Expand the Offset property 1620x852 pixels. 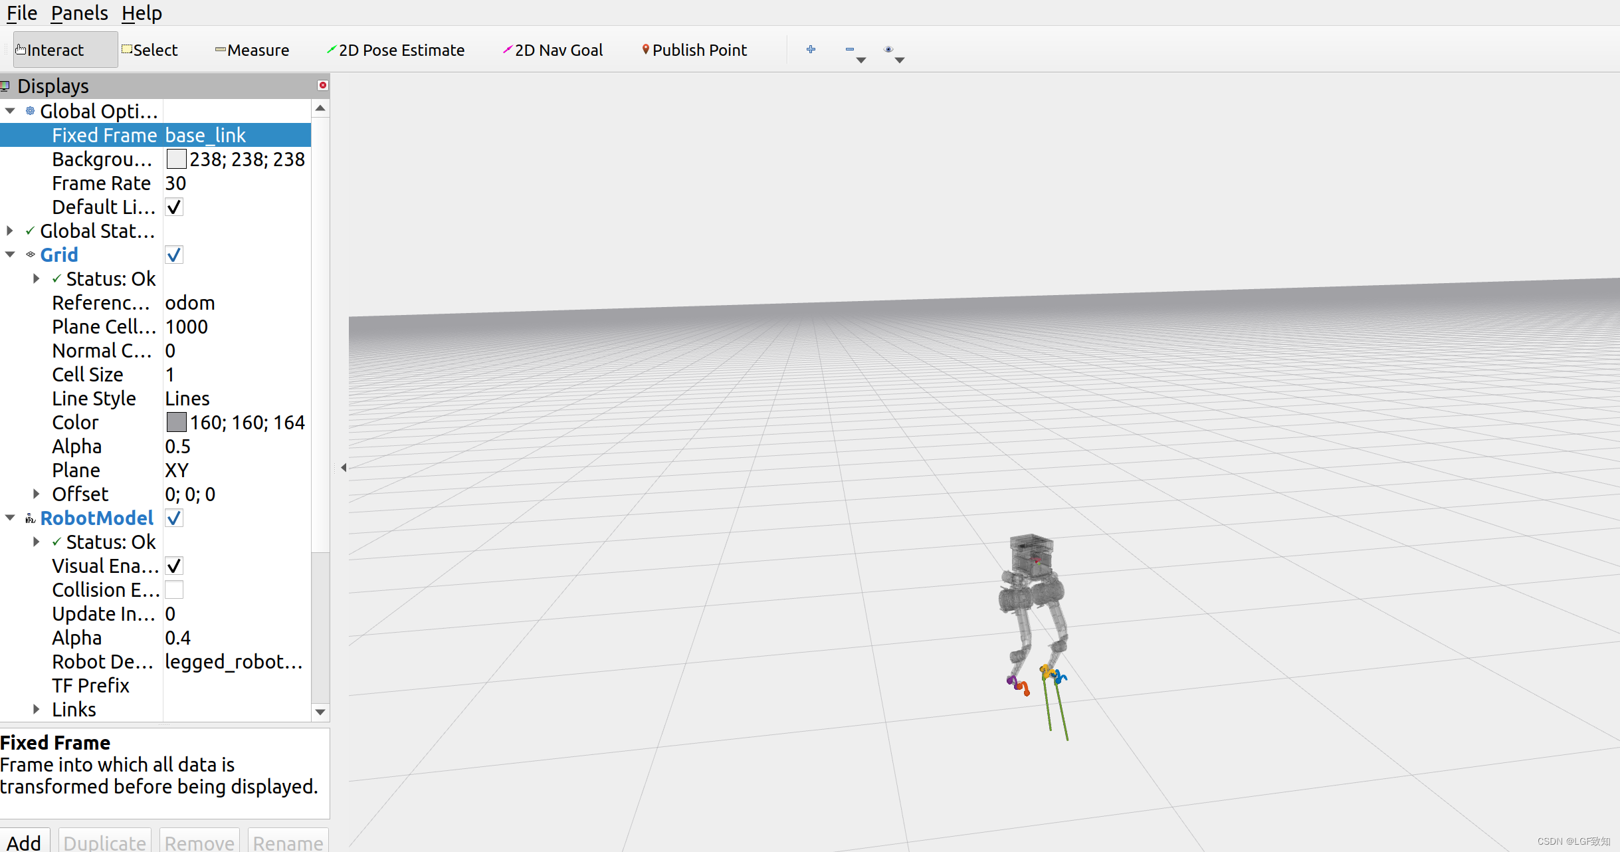coord(37,494)
